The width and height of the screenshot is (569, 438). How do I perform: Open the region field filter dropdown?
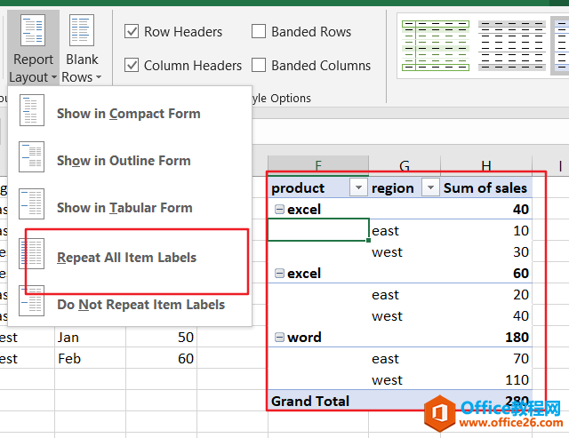430,187
